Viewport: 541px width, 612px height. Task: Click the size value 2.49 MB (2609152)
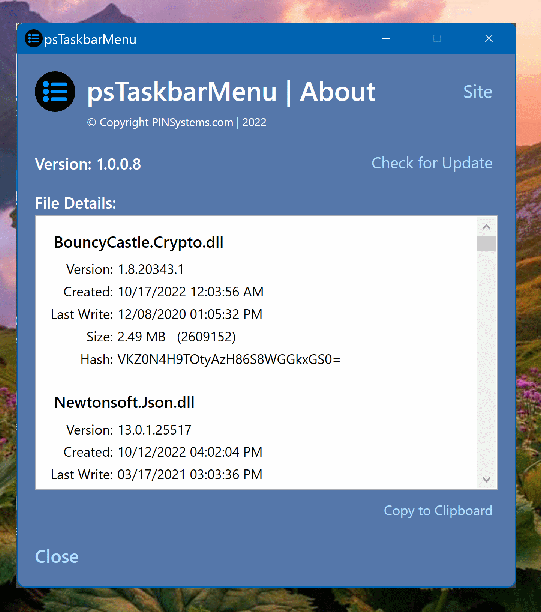(x=177, y=337)
